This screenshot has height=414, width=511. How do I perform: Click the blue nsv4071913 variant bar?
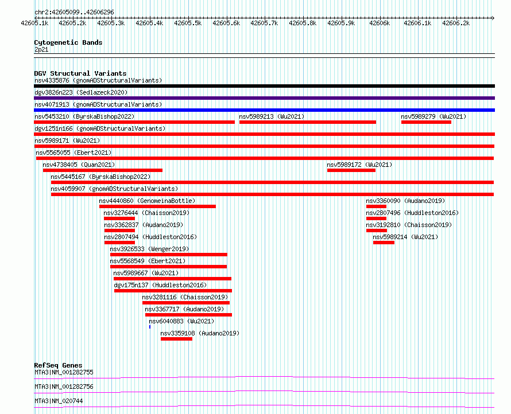point(264,110)
